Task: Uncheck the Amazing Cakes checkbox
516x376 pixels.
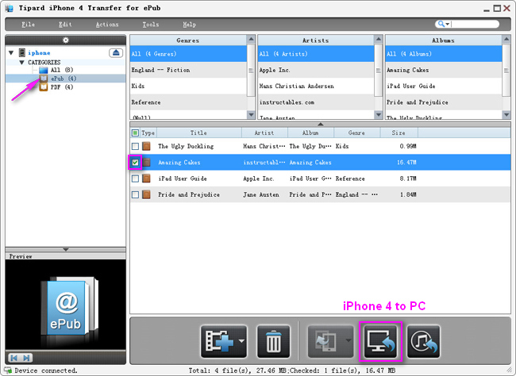Action: click(x=135, y=162)
